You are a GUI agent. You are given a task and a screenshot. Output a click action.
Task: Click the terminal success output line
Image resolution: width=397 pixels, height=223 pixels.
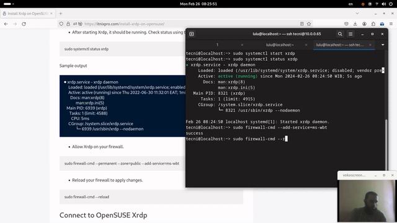[194, 133]
